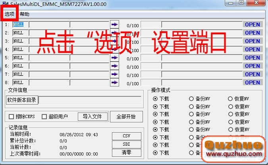The image size is (268, 165).
Task: Open the 帮助 menu
Action: [x=25, y=14]
